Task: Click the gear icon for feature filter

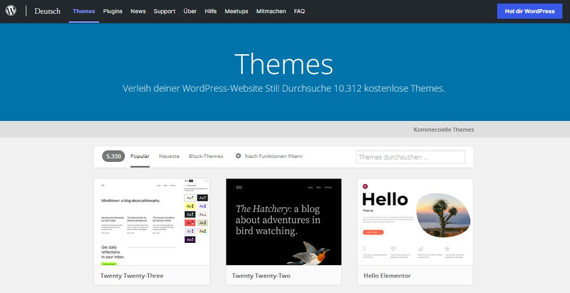Action: pyautogui.click(x=238, y=156)
